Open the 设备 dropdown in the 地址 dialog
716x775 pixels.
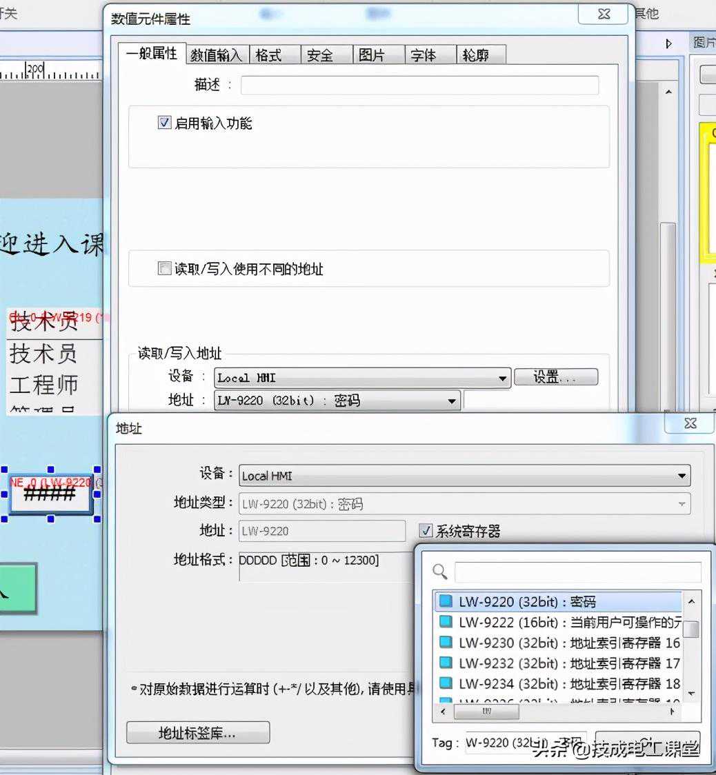(x=682, y=476)
